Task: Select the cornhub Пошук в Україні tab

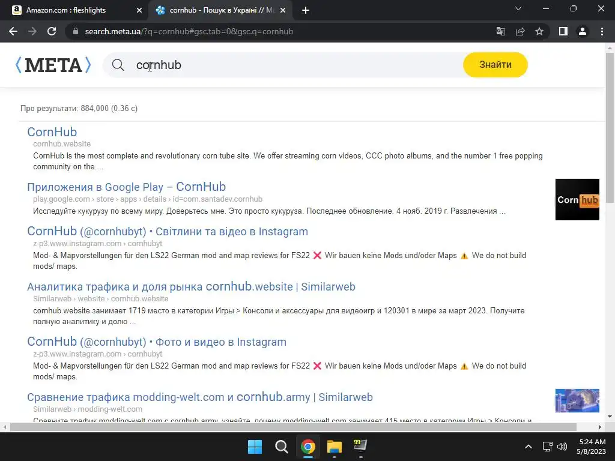Action: [222, 10]
